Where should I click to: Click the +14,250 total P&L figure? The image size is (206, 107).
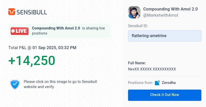pos(32,60)
